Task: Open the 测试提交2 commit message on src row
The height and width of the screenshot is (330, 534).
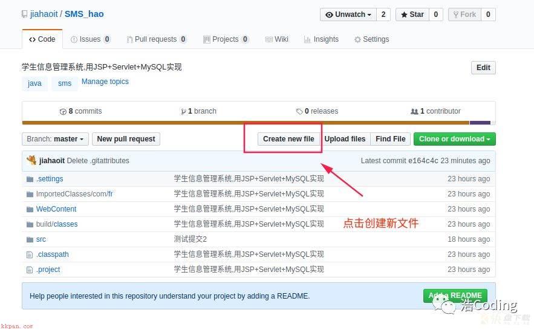Action: [x=190, y=239]
